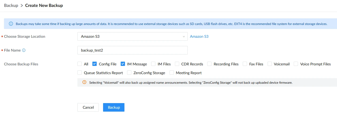Image resolution: width=337 pixels, height=114 pixels.
Task: Check the Voicemail checkbox
Action: point(269,64)
